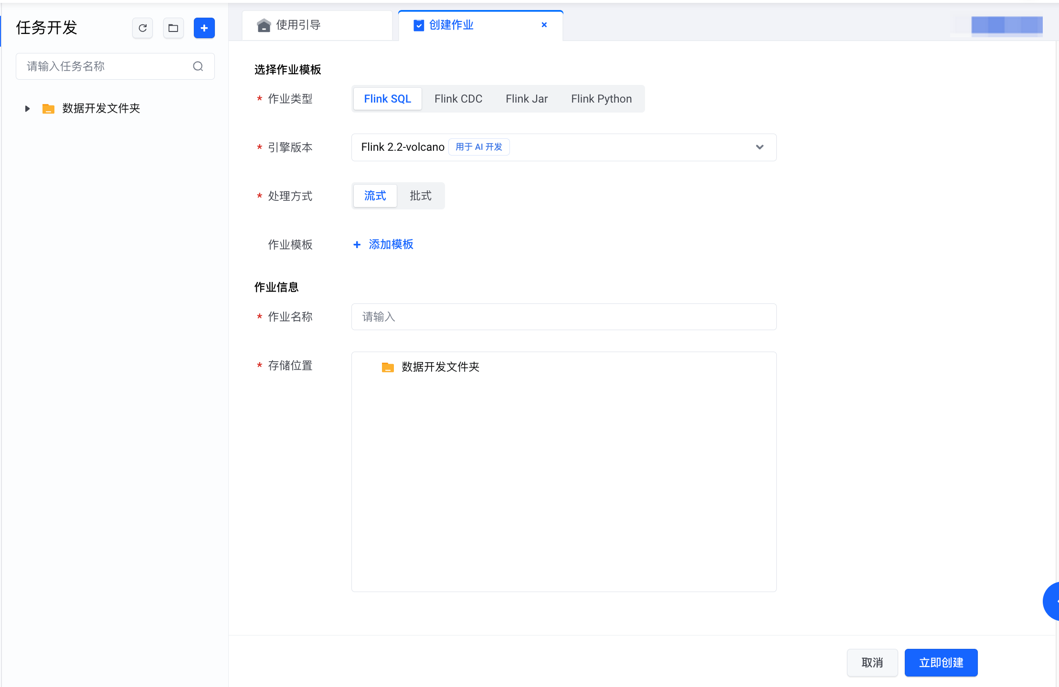Select Flink Jar job type

pos(527,99)
